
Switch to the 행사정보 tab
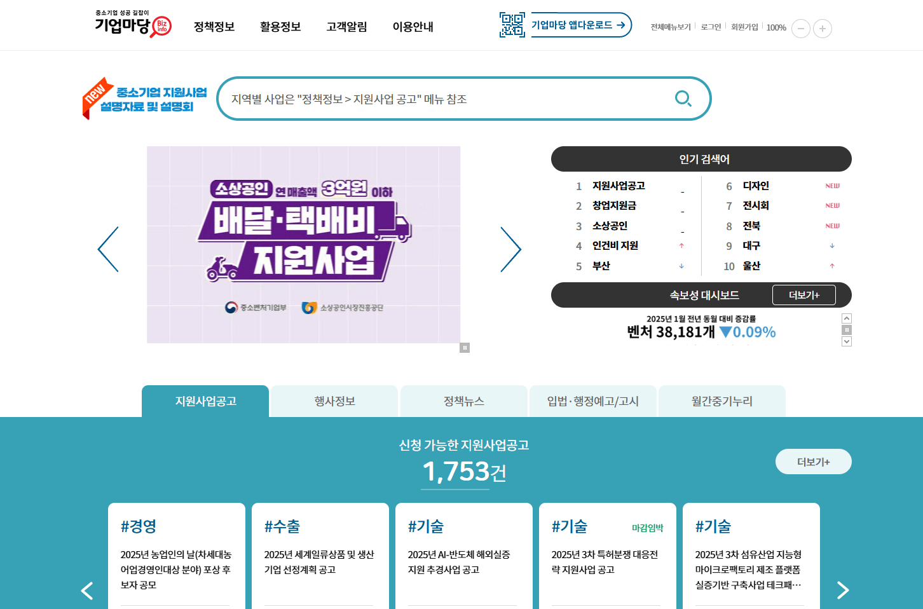pos(334,400)
